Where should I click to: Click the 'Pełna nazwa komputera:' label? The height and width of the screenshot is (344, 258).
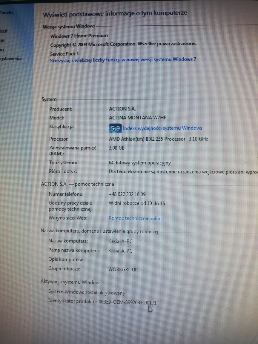[x=74, y=250]
